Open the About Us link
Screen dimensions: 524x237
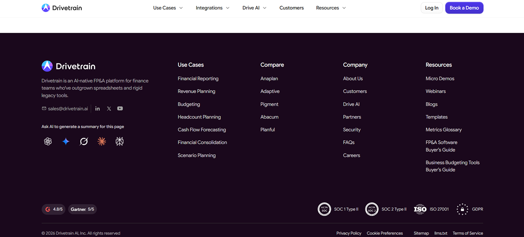(x=353, y=79)
